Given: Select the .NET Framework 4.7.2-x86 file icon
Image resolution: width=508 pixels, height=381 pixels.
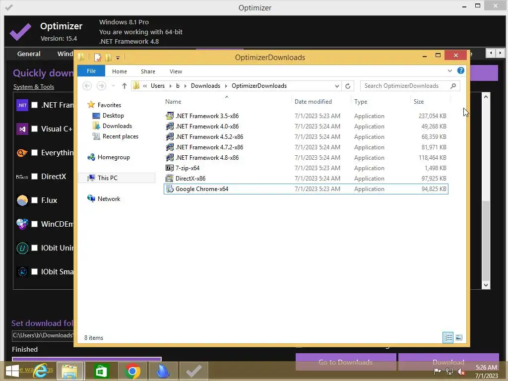Looking at the screenshot, I should (170, 147).
